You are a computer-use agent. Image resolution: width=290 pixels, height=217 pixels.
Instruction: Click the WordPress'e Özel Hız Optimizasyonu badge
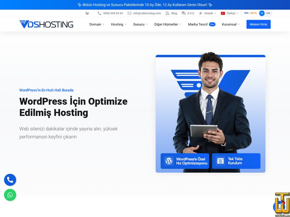tap(185, 161)
